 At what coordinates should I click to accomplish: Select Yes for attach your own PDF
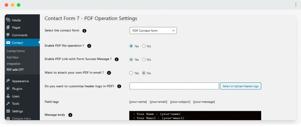131,73
